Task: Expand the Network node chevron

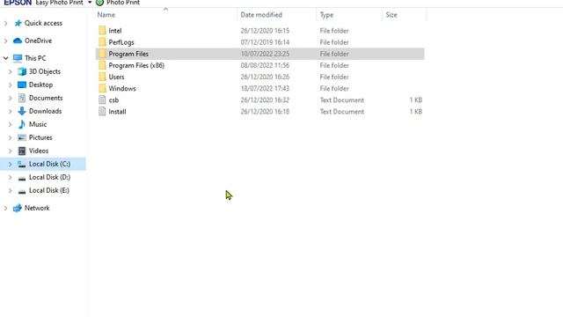Action: coord(6,208)
